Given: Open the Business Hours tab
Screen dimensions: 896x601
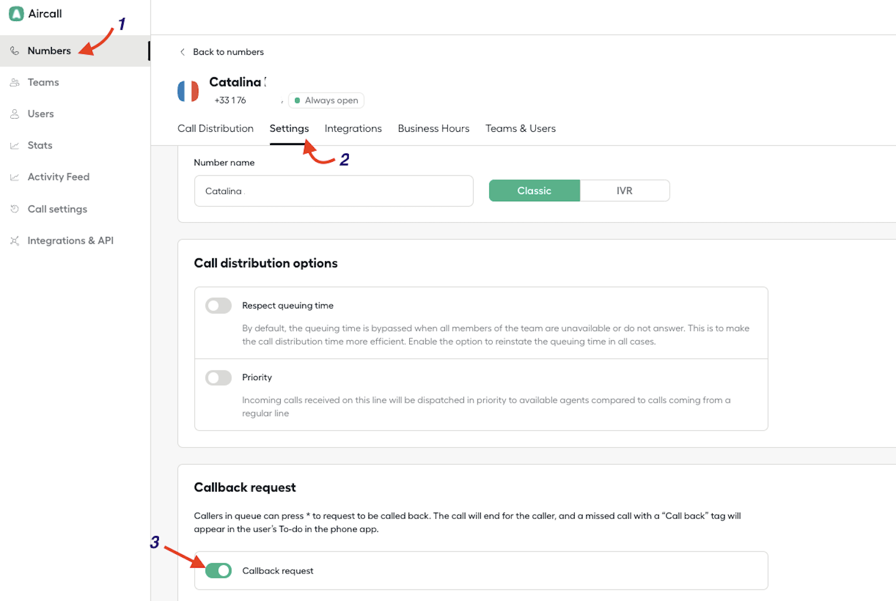Looking at the screenshot, I should (433, 128).
